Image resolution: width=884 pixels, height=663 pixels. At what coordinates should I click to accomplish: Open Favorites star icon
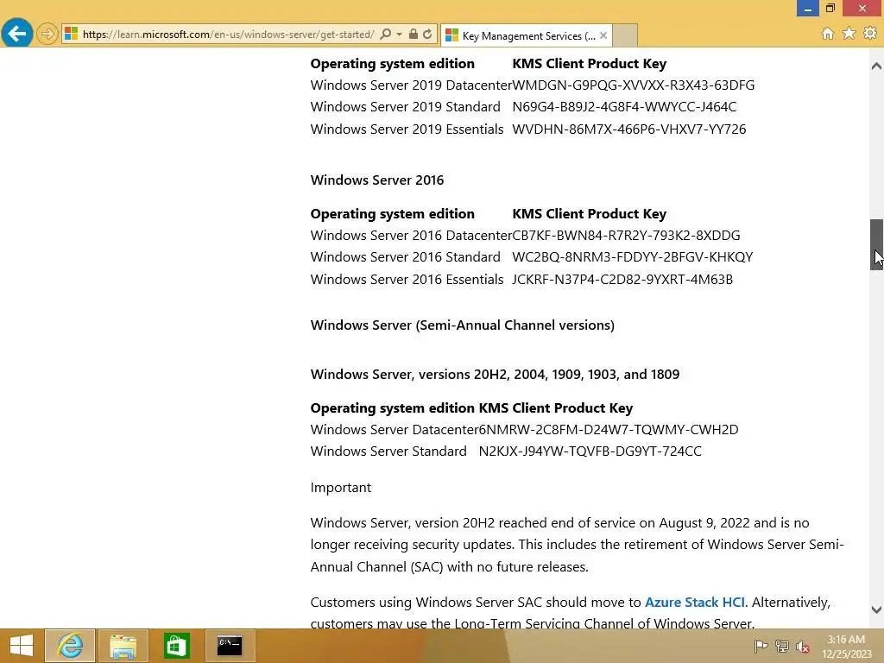point(849,34)
